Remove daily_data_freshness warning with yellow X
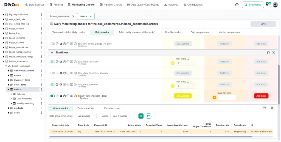 (x=173, y=63)
